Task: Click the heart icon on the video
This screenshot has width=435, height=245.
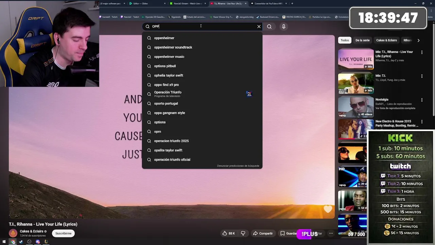Action: click(328, 209)
